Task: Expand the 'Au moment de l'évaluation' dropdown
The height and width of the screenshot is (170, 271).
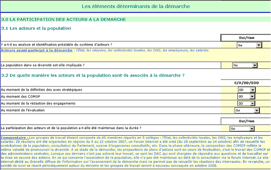Action: tap(258, 111)
